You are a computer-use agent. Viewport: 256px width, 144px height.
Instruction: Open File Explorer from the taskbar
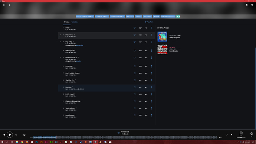pos(17,142)
